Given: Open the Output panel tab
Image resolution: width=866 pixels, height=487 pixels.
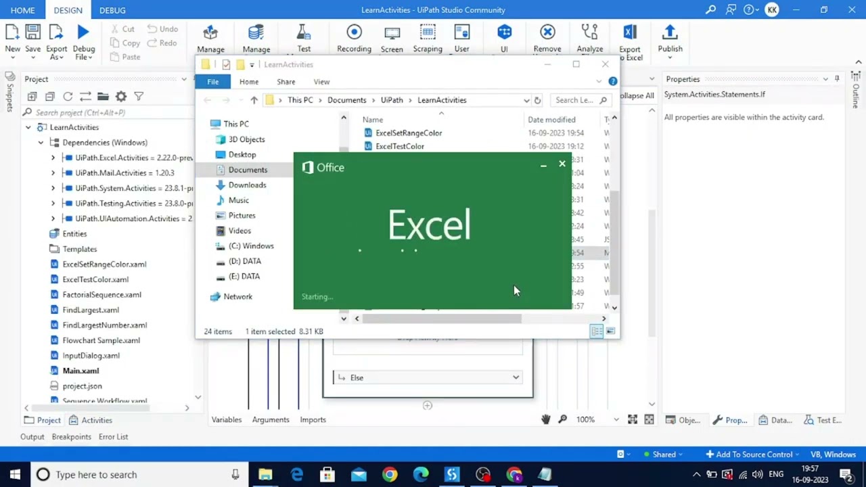Looking at the screenshot, I should [x=32, y=436].
